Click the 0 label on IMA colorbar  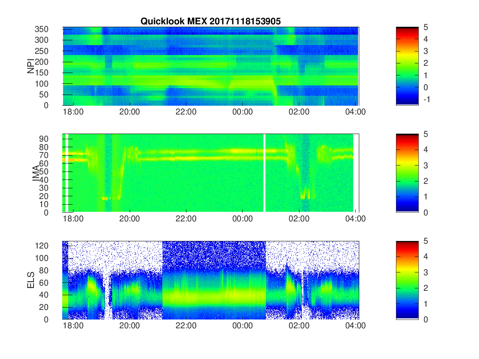[x=426, y=212]
